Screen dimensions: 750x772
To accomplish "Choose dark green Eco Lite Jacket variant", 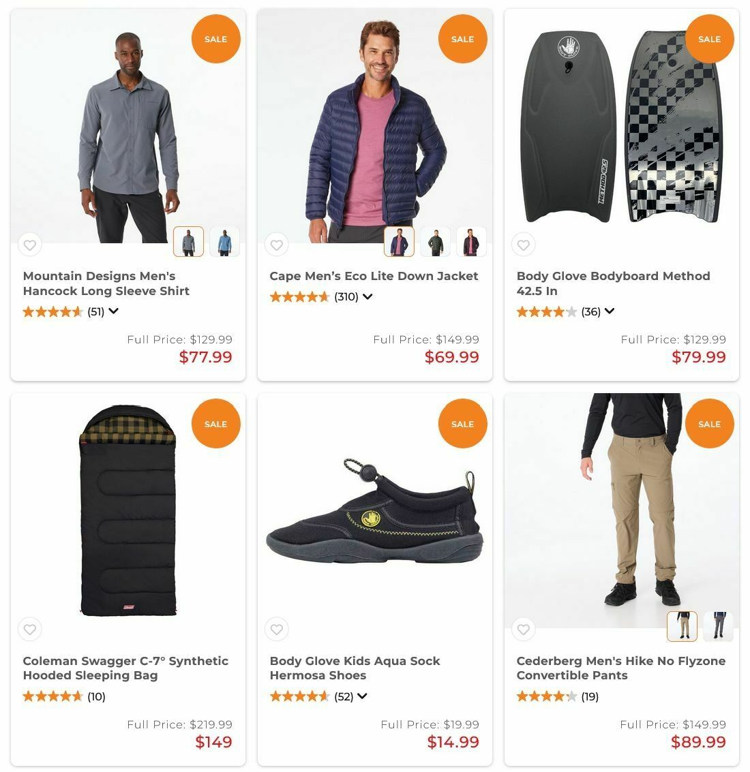I will [435, 242].
